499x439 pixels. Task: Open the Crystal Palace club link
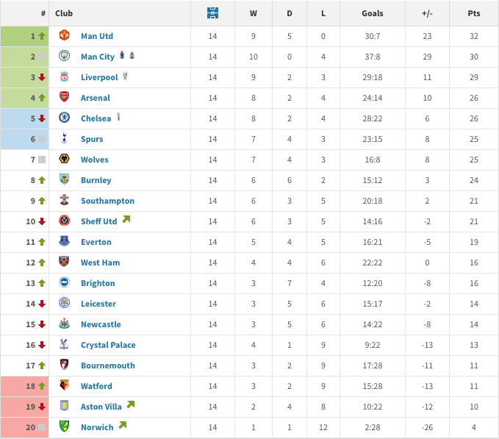[108, 345]
